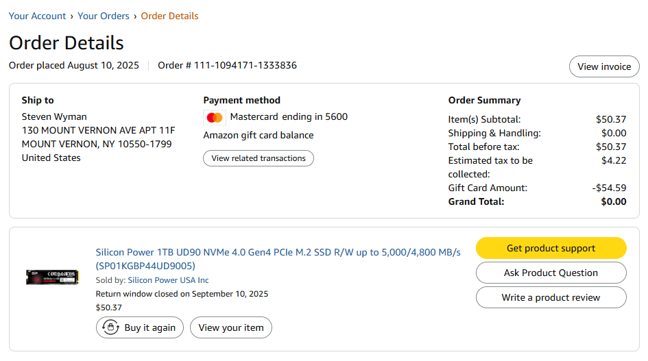
Task: Open the Silicon Power SSD product thumbnail
Action: [53, 277]
